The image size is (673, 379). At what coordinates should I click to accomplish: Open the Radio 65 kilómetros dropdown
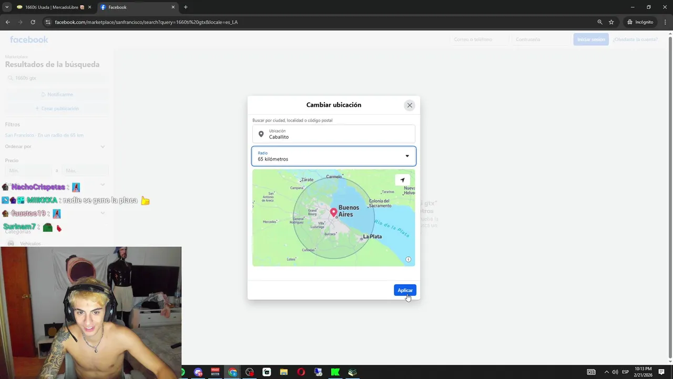(x=333, y=156)
